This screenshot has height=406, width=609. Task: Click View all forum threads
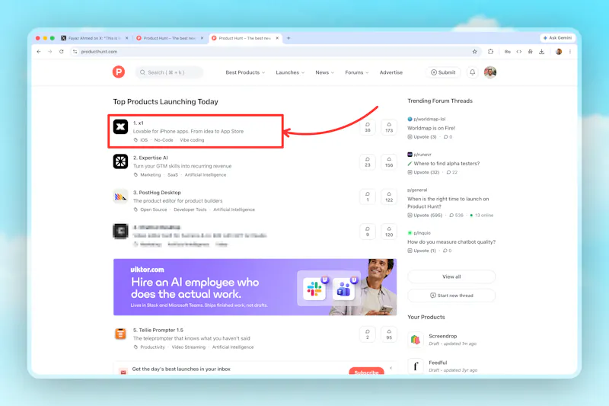point(451,277)
